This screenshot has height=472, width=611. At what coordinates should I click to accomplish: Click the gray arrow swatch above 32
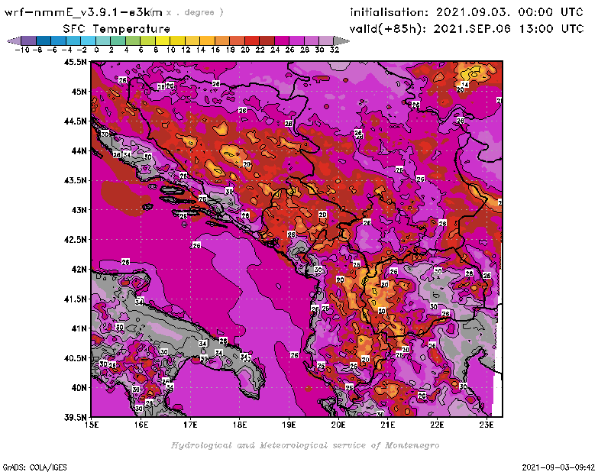(x=341, y=40)
